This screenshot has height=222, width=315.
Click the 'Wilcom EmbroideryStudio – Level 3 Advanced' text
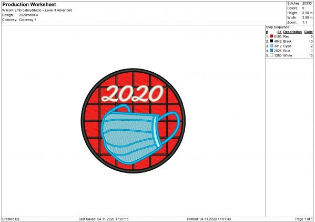(x=37, y=10)
